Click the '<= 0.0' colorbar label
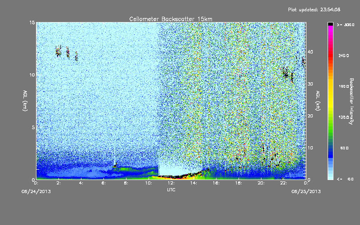The height and width of the screenshot is (225, 360). pyautogui.click(x=346, y=179)
